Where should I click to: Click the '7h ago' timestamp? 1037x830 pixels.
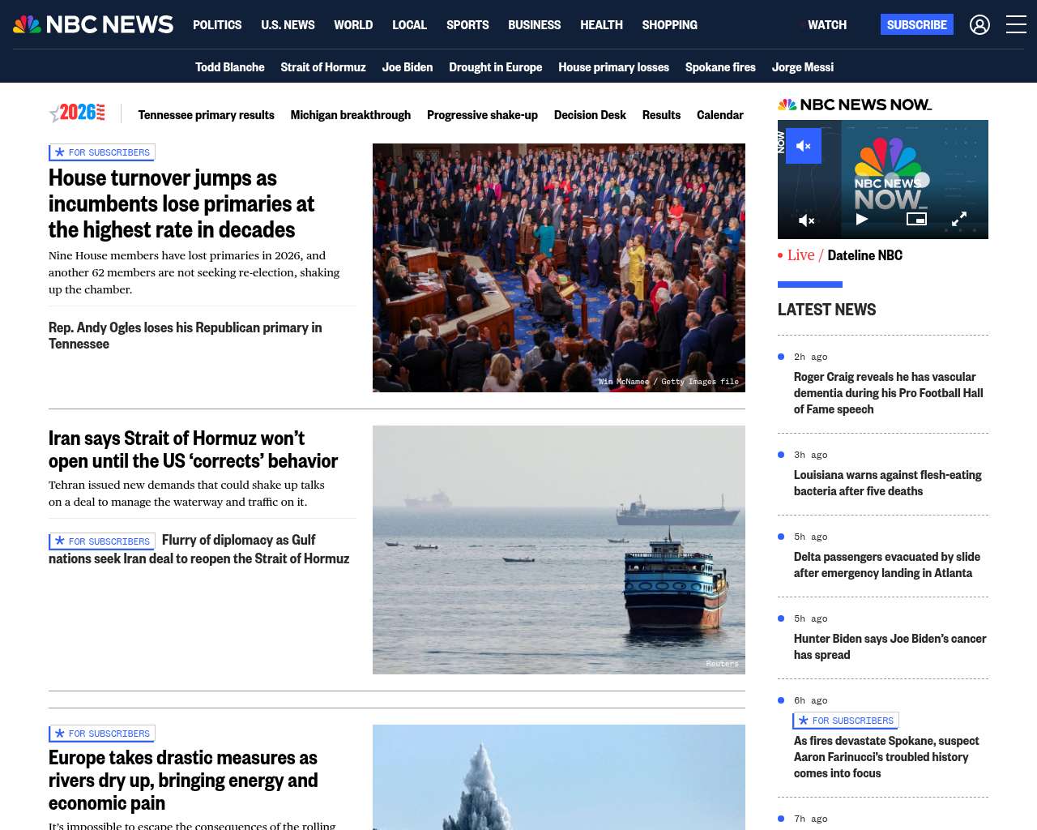point(811,819)
